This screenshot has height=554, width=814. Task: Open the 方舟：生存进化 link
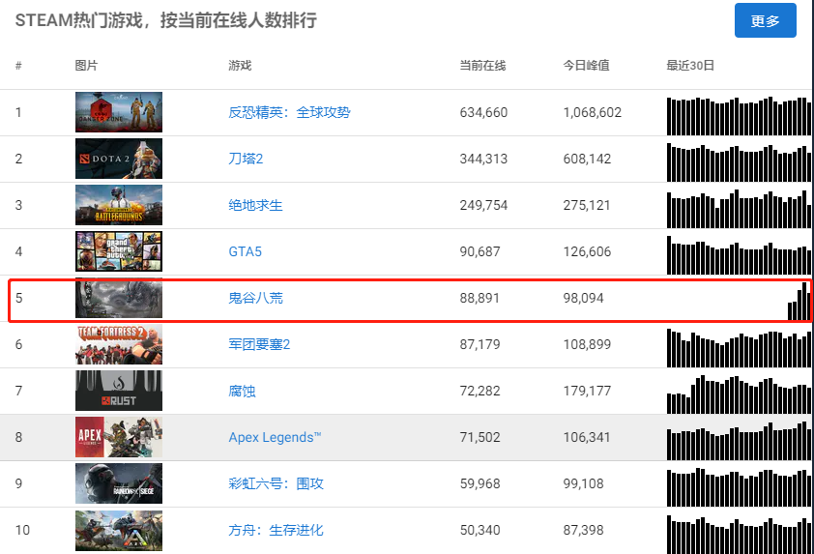(x=276, y=530)
